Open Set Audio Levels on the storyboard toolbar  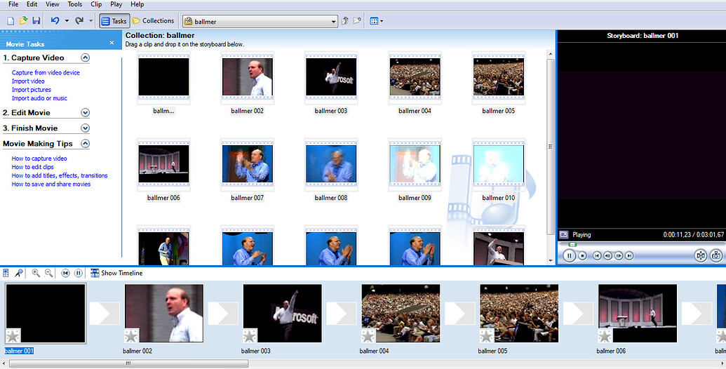6,273
